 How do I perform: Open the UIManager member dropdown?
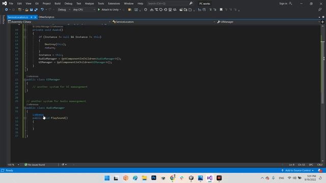[x=268, y=22]
